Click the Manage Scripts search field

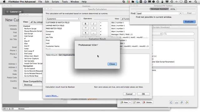coord(179,34)
